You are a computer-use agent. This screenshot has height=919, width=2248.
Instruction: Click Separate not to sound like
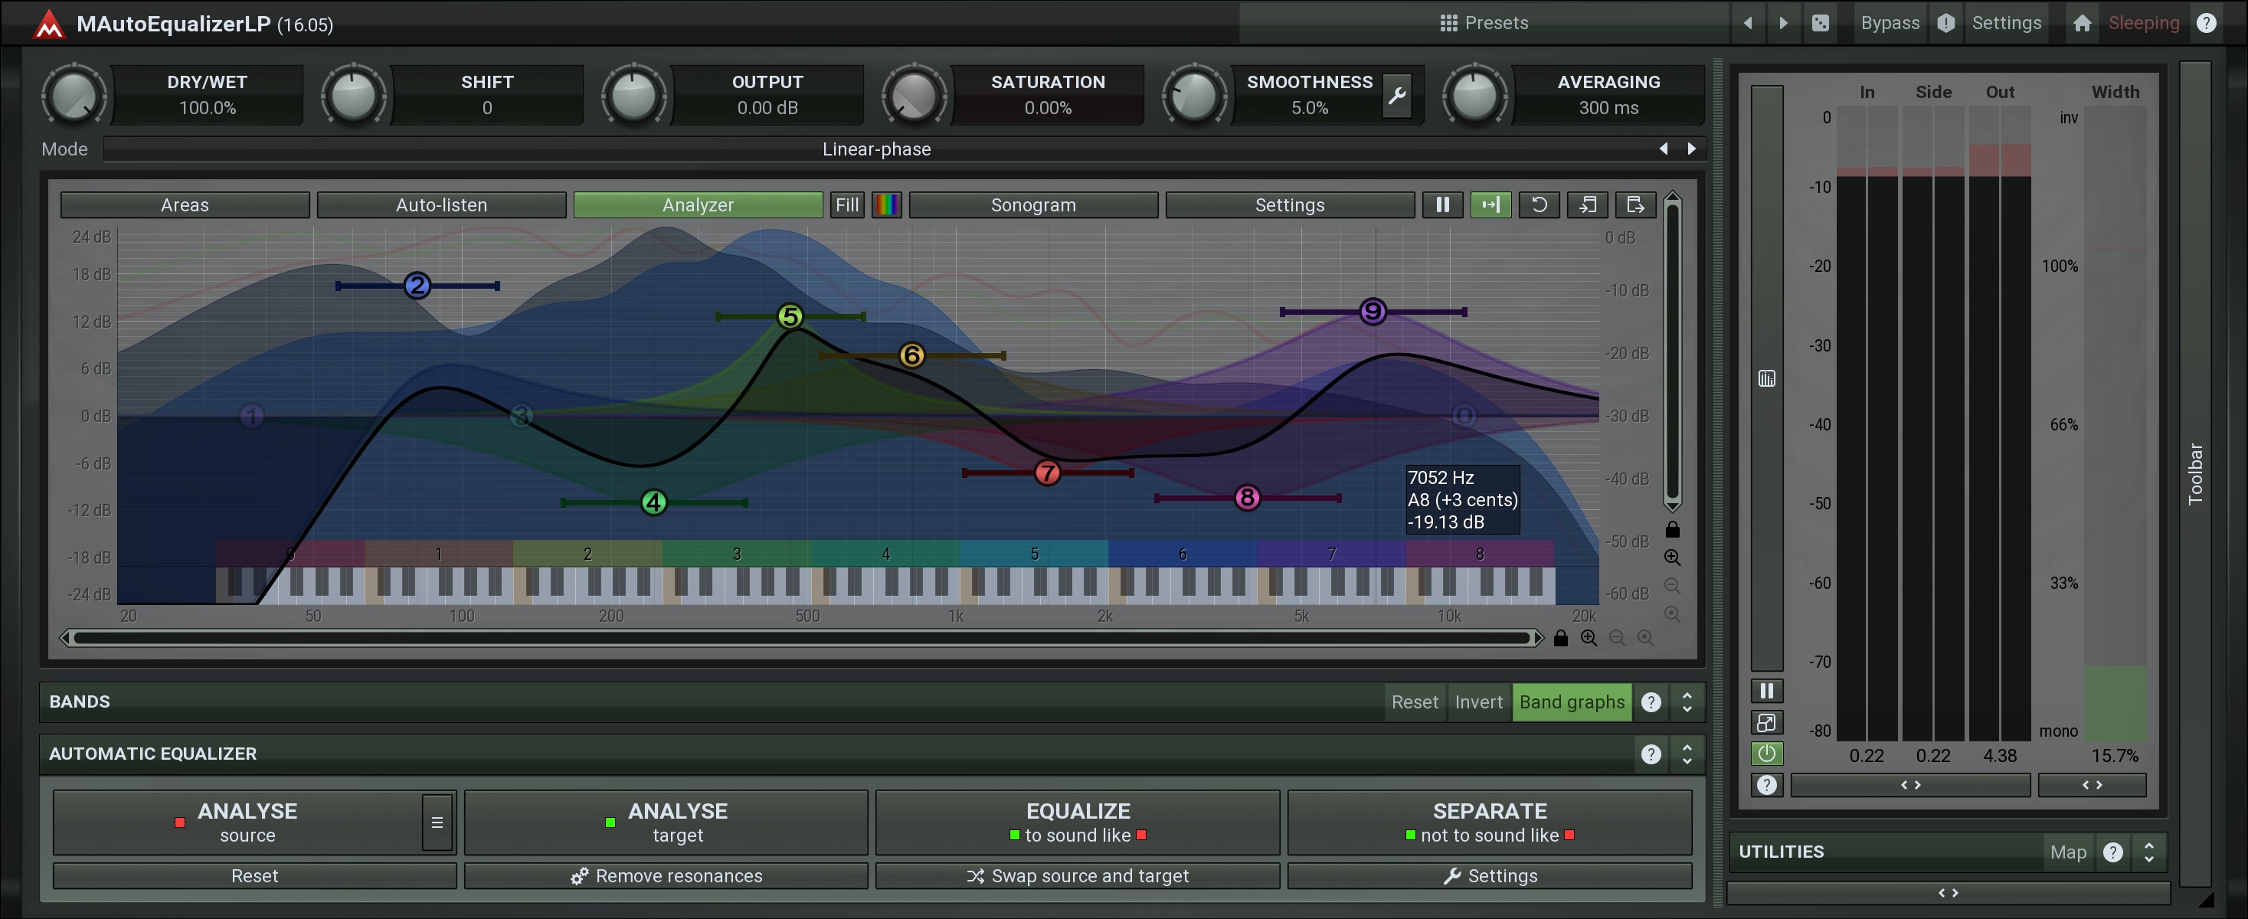[1490, 823]
